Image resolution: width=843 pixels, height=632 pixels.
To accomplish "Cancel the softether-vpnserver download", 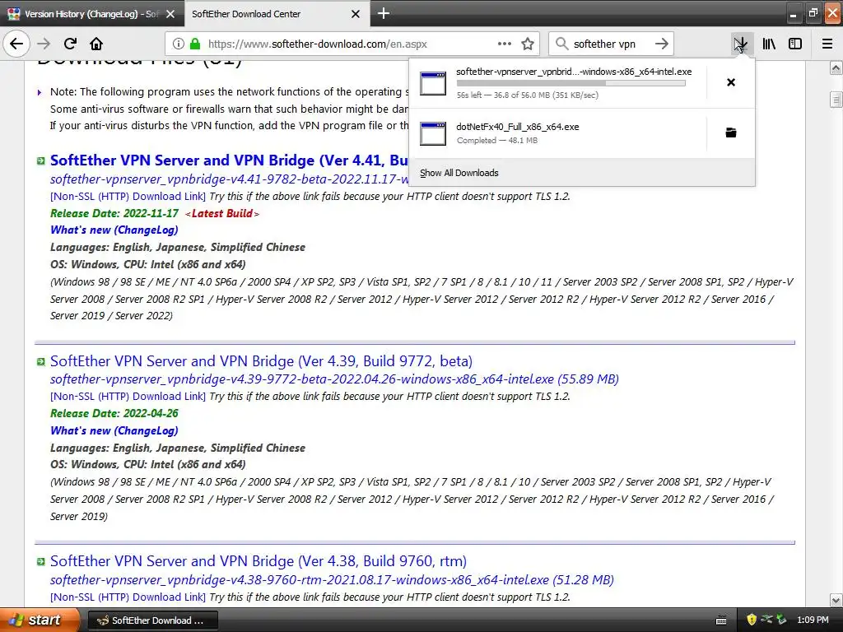I will coord(731,82).
